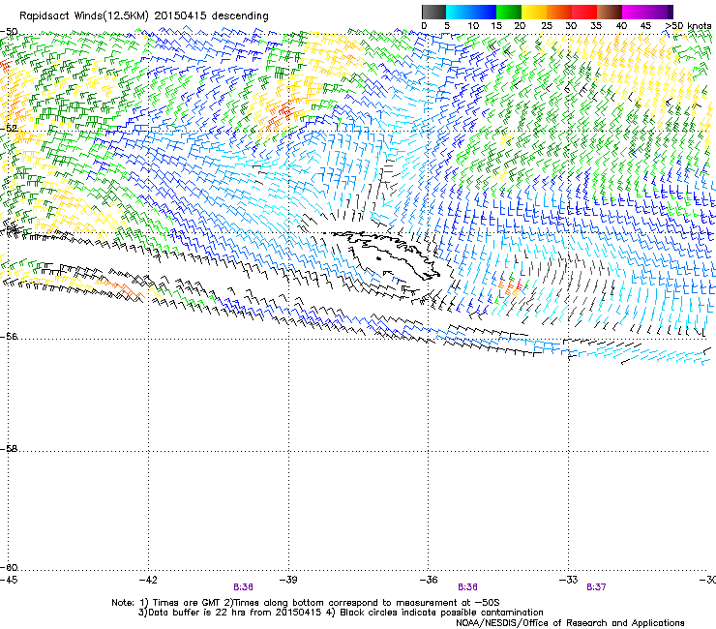This screenshot has height=629, width=716.
Task: Click the '-33' longitude label
Action: (568, 580)
